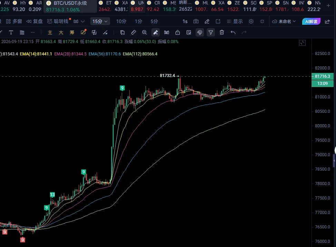This screenshot has height=247, width=336.
Task: Click the green 13 signal marker
Action: point(52,195)
